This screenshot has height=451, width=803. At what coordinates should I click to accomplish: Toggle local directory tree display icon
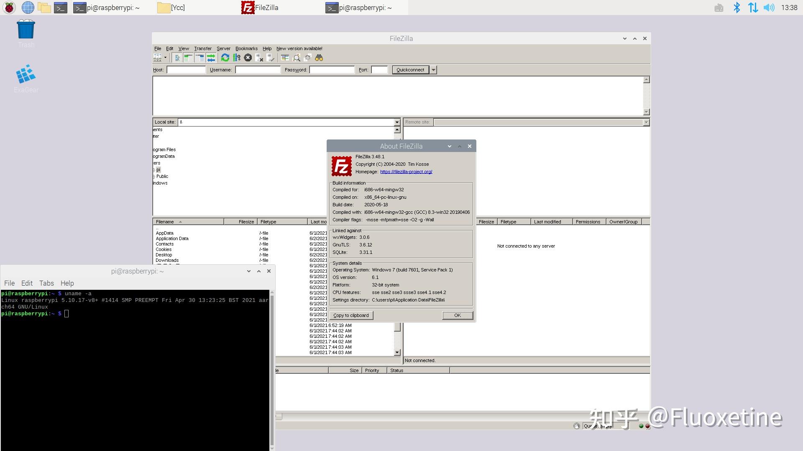[189, 58]
